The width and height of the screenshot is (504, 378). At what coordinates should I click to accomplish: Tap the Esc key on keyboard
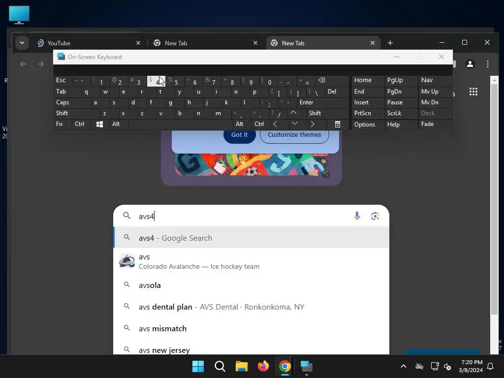coord(63,80)
